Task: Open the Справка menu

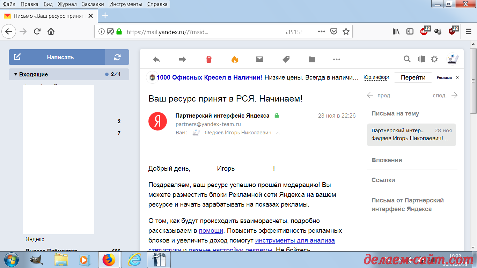Action: (157, 4)
